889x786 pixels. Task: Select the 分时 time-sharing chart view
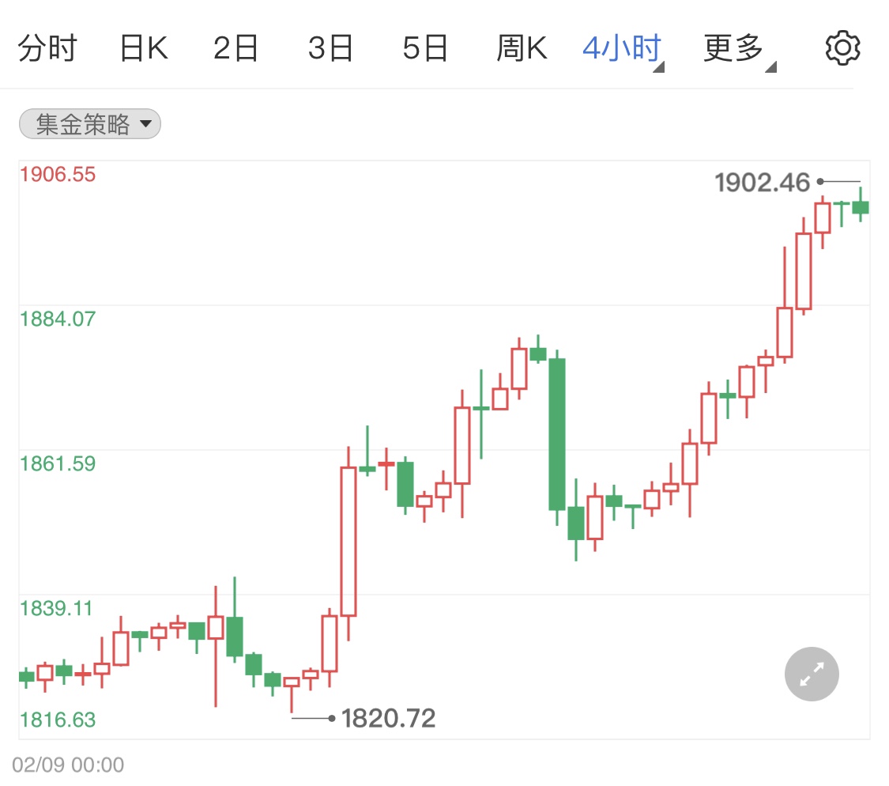[47, 46]
